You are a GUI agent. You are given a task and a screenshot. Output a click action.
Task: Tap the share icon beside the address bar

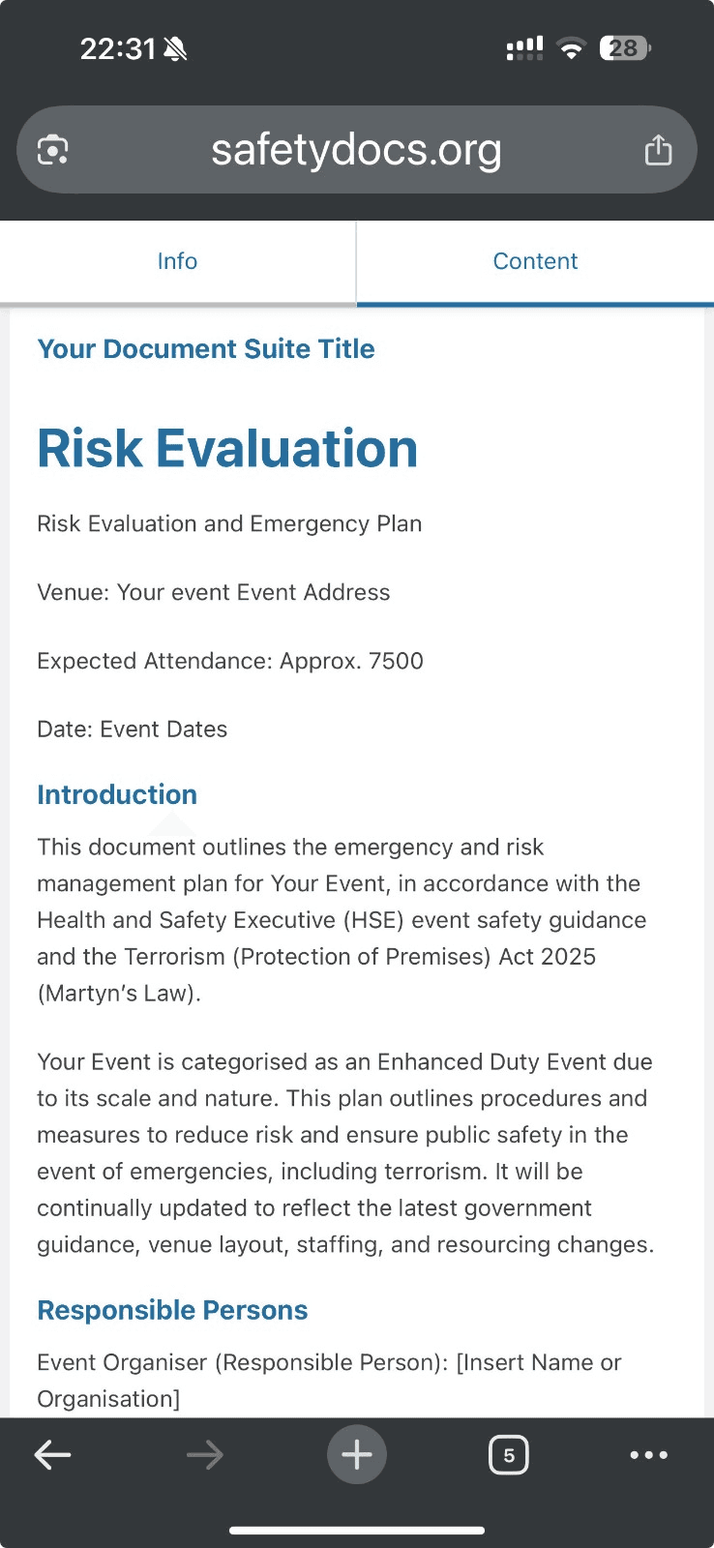click(x=659, y=149)
